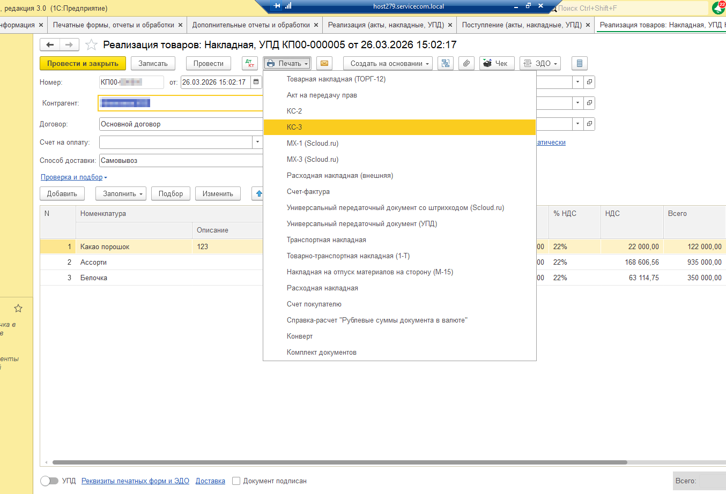Open Счет на оплату dropdown arrow
The image size is (726, 494).
[x=257, y=142]
